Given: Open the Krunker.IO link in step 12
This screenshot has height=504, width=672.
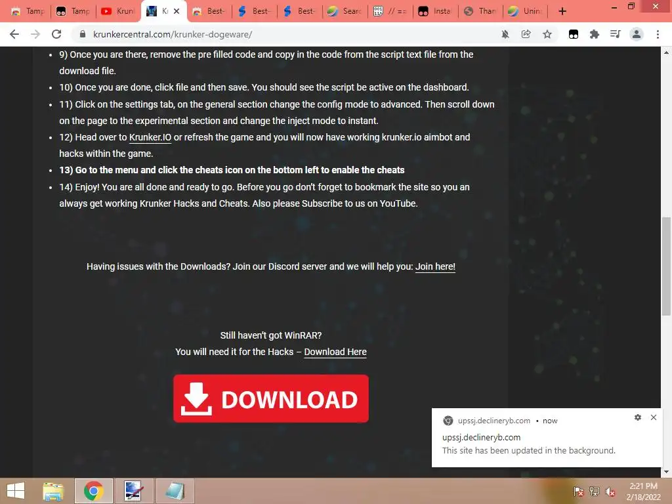Looking at the screenshot, I should click(150, 137).
